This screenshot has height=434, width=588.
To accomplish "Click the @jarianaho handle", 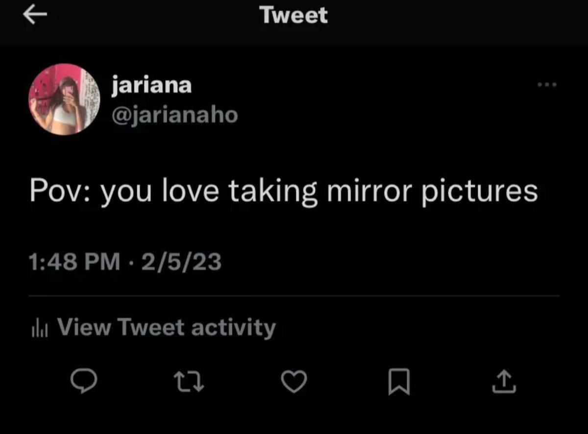I will (175, 116).
